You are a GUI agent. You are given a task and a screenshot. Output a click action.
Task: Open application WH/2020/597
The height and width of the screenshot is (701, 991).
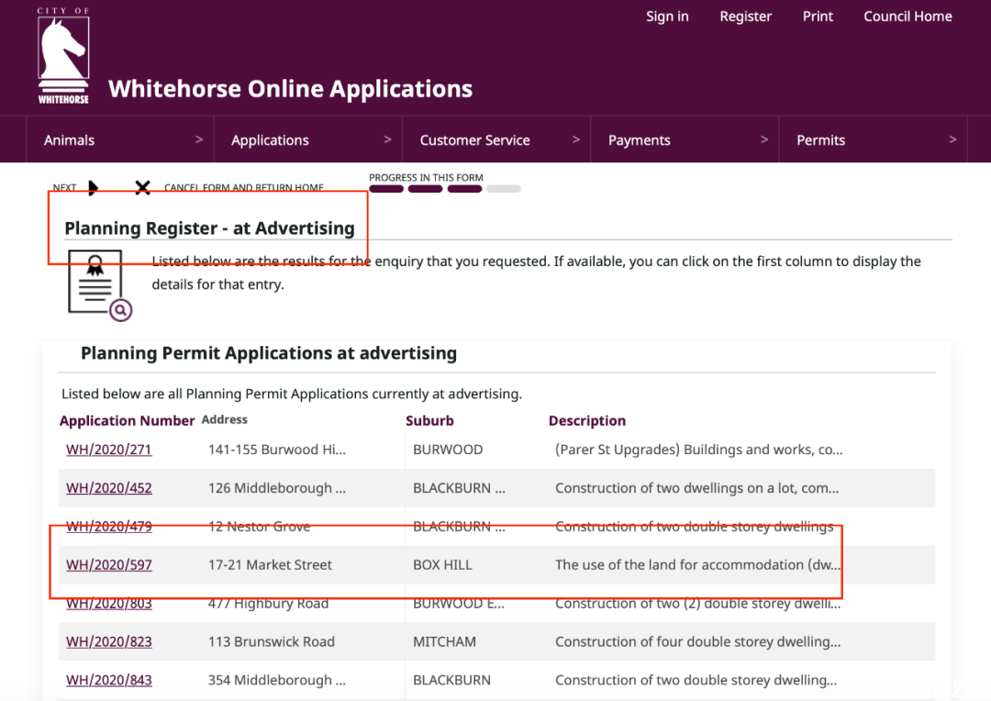tap(108, 564)
